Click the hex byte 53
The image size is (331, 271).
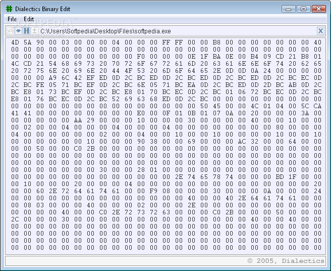click(141, 71)
